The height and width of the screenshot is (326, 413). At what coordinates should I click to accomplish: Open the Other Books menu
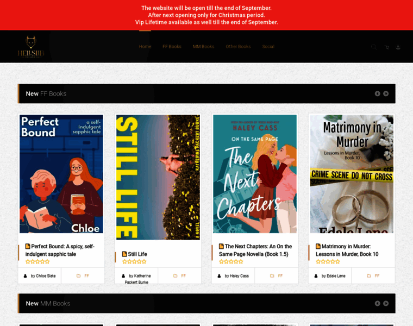[x=238, y=47]
